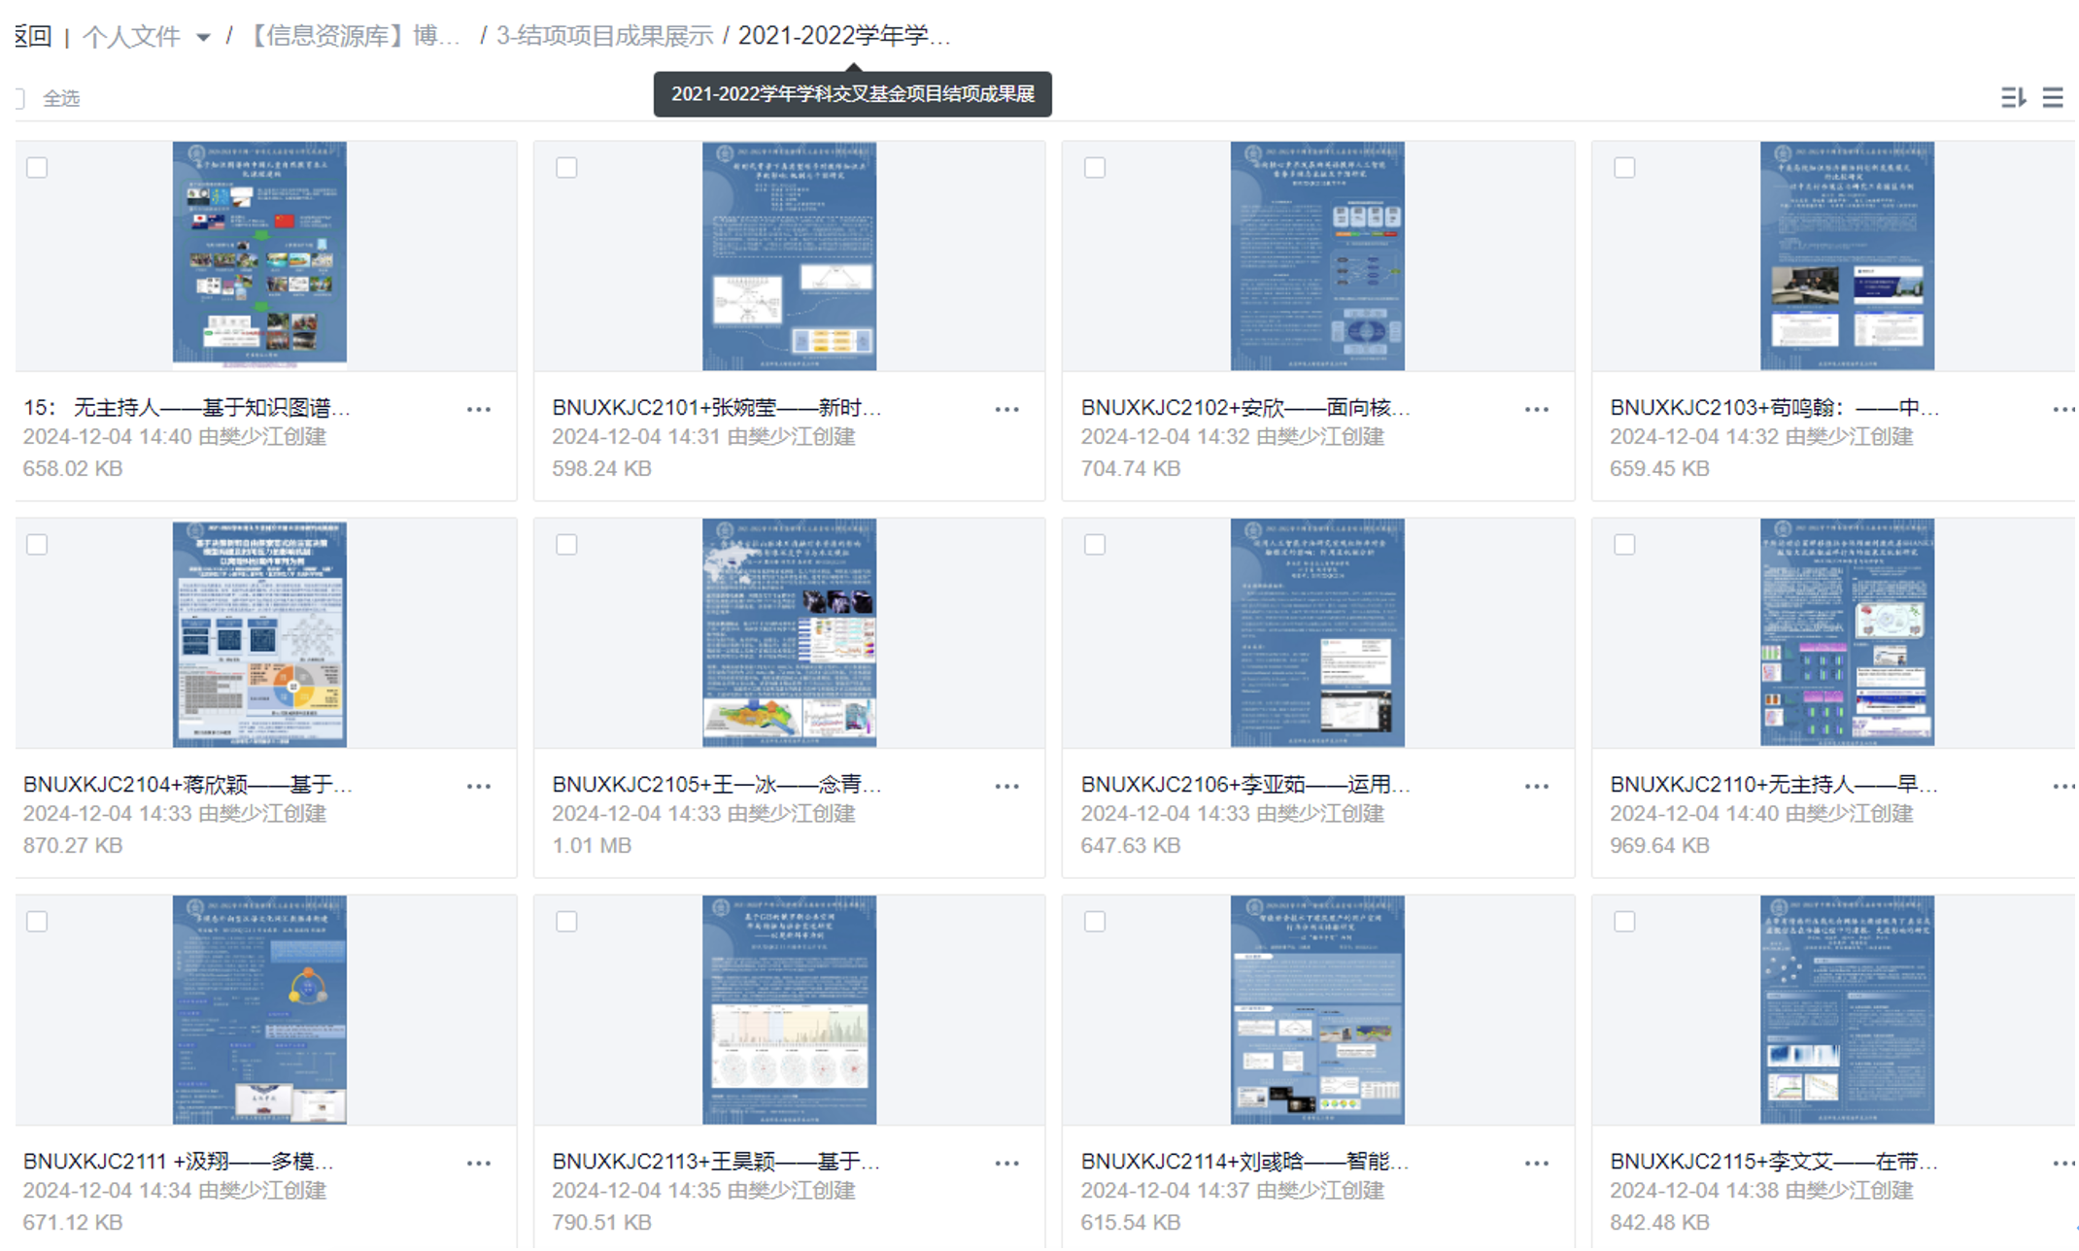Switch to list view icon
Viewport: 2079px width, 1251px height.
coord(2053,97)
